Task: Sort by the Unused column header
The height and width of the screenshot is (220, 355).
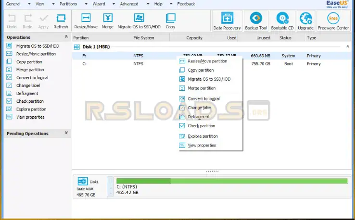Action: tap(263, 38)
